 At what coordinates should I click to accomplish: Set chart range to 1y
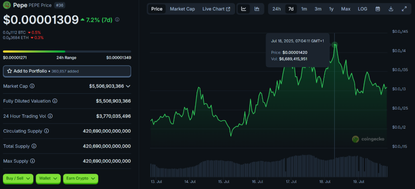click(331, 9)
